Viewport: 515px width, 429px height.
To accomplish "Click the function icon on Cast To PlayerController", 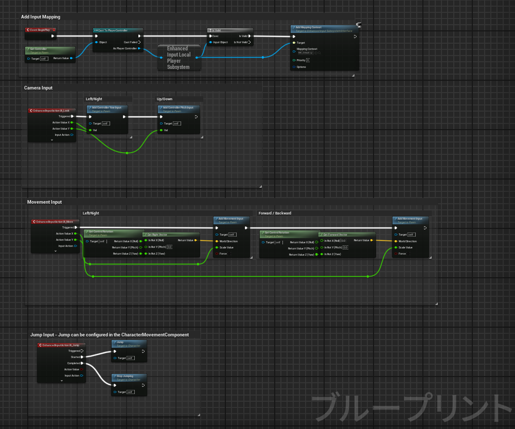I will (96, 30).
